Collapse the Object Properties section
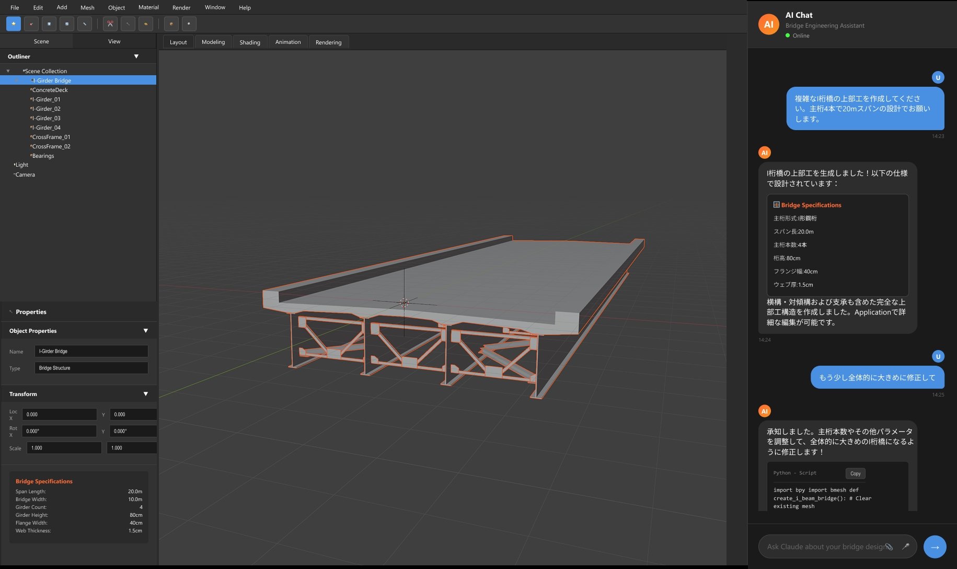 (145, 331)
